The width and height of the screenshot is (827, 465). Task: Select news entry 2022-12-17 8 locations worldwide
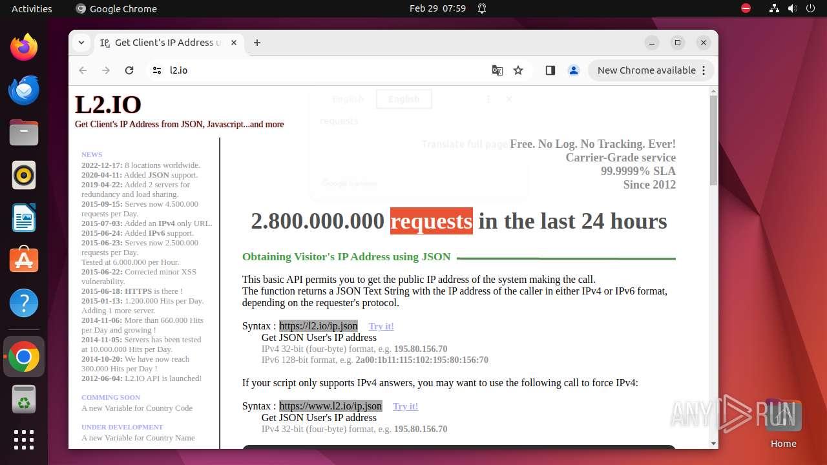tap(141, 165)
